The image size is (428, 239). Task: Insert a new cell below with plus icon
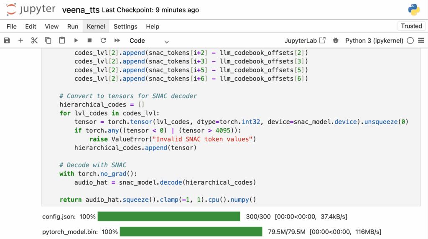point(20,41)
